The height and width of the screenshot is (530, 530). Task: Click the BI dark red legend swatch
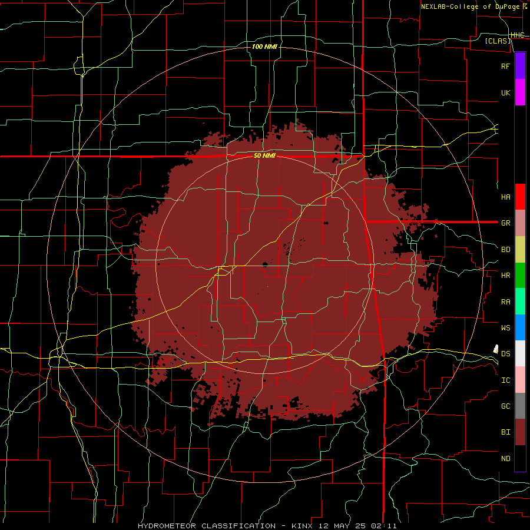[x=520, y=432]
